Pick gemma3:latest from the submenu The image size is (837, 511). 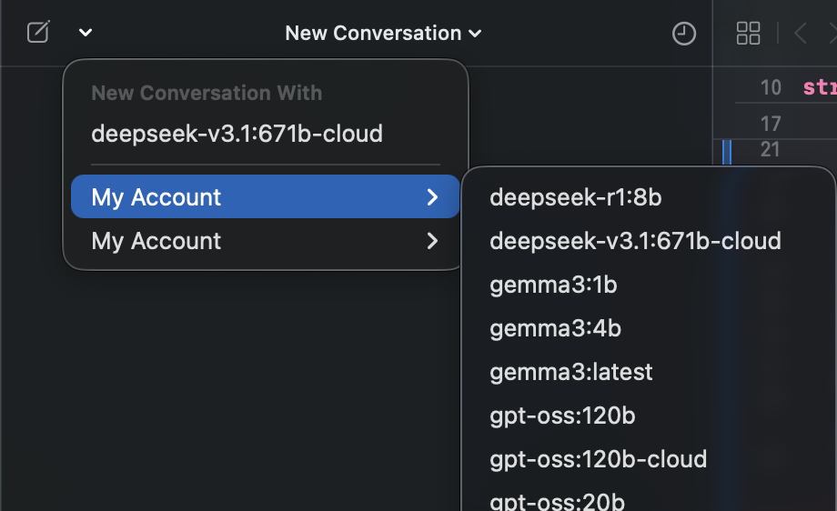[570, 372]
